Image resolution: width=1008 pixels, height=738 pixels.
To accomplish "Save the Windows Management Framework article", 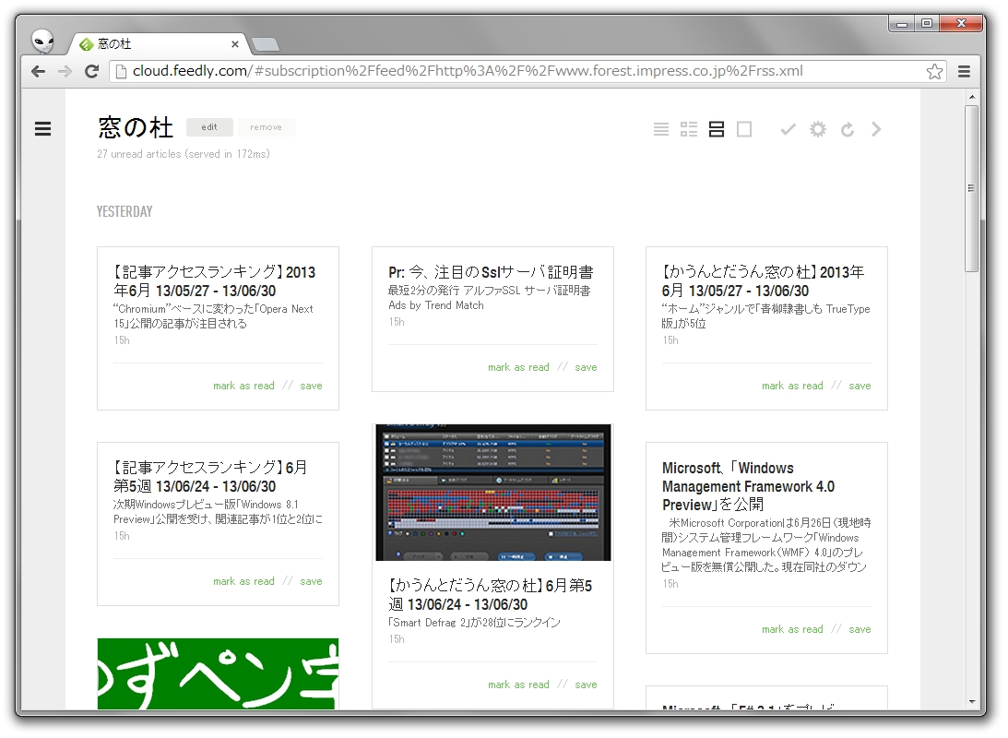I will [860, 628].
